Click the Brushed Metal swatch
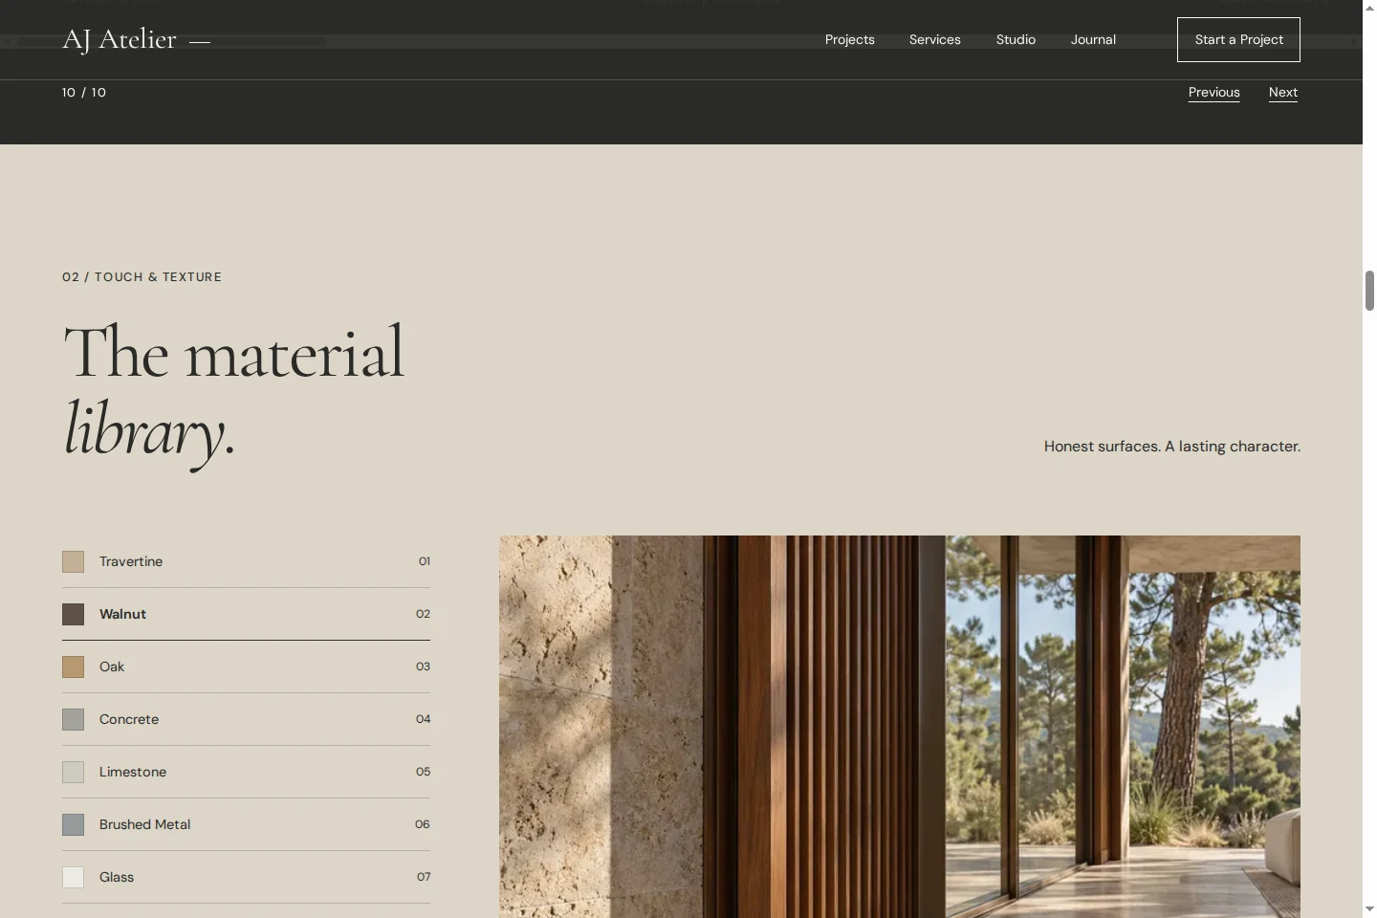The height and width of the screenshot is (918, 1377). [x=73, y=824]
